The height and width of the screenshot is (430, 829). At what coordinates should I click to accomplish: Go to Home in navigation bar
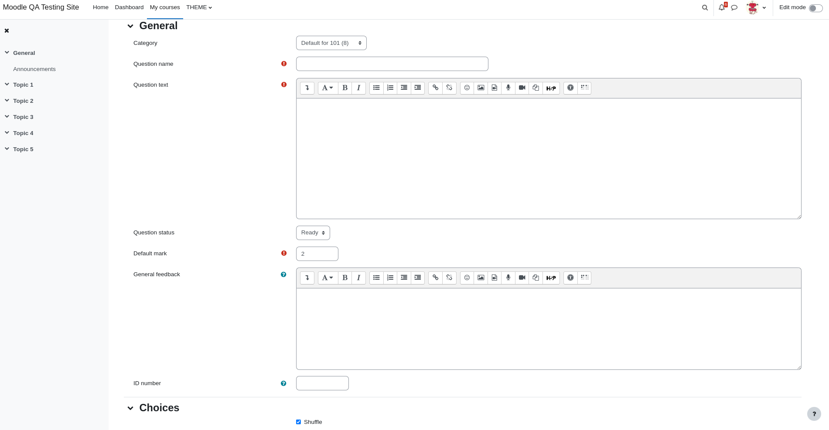pos(101,7)
